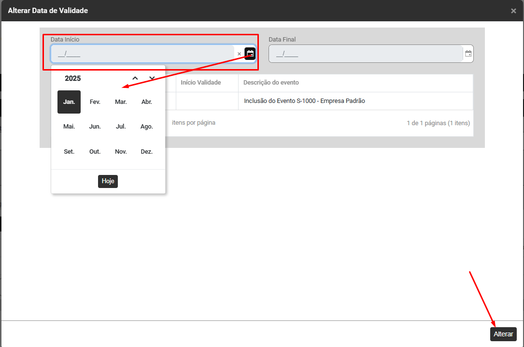Select Ago. in the month picker
Screen dimensions: 524x347
click(x=147, y=127)
